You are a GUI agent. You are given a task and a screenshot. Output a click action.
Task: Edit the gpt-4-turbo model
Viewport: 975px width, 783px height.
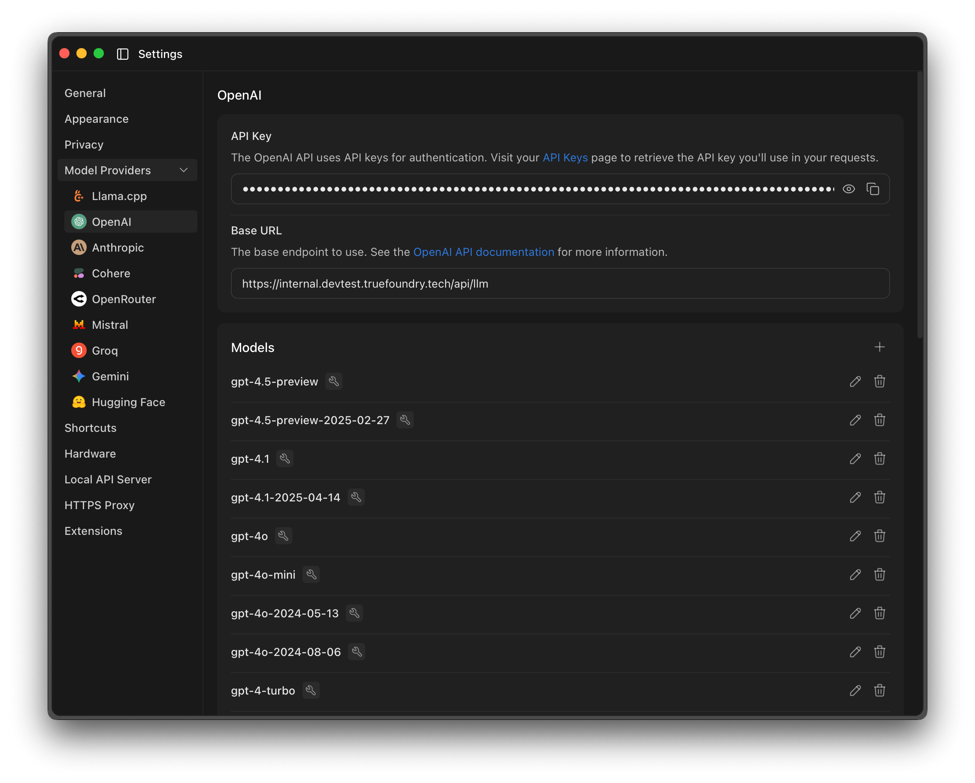(x=855, y=690)
